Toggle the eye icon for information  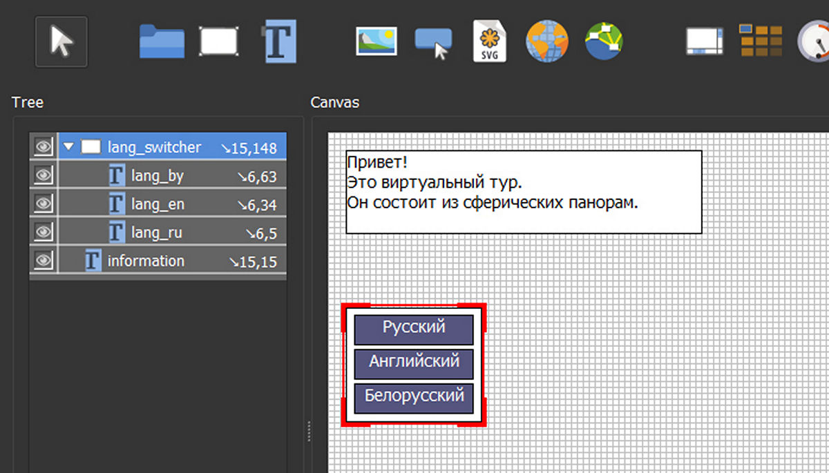point(44,261)
